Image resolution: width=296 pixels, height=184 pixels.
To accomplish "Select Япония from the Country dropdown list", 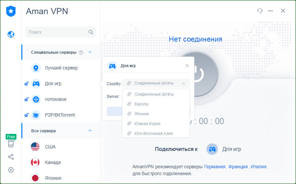I will pos(156,114).
